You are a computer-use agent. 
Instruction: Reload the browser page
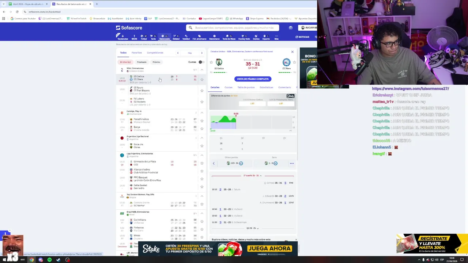(x=17, y=12)
